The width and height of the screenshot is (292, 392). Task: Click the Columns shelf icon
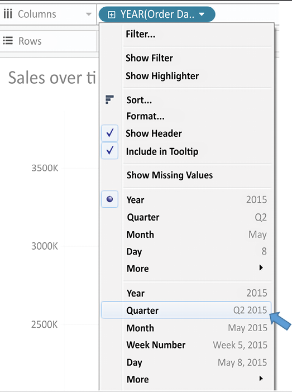tap(8, 14)
